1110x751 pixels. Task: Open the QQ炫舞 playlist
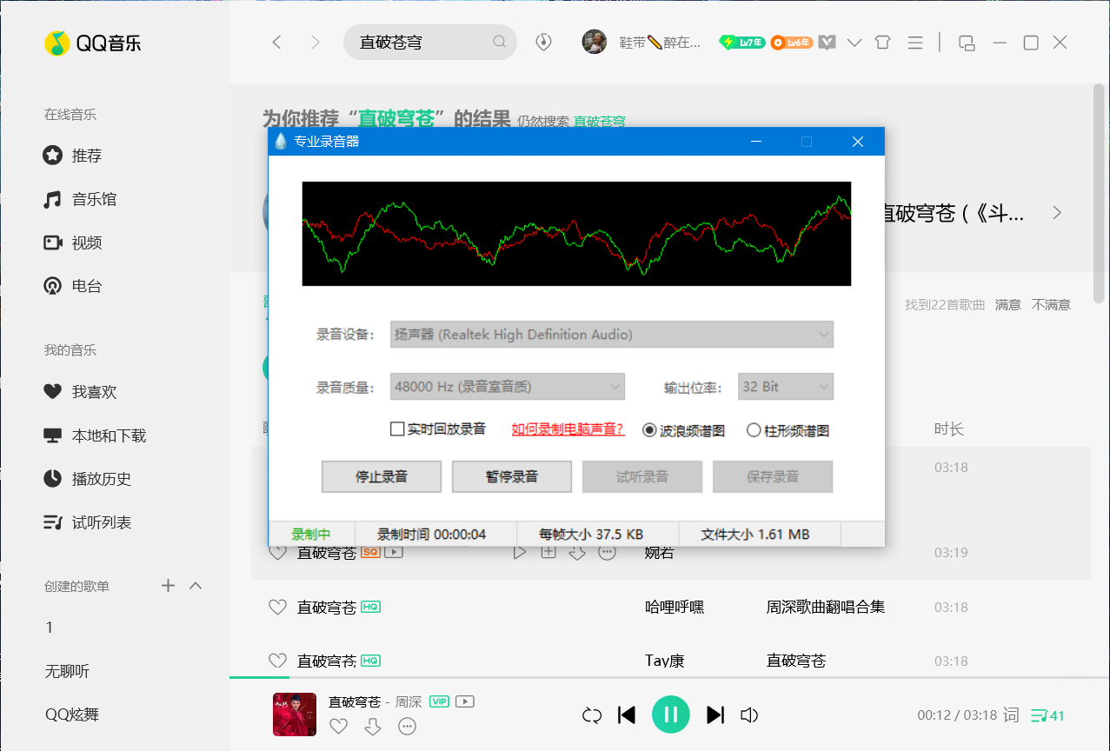72,714
